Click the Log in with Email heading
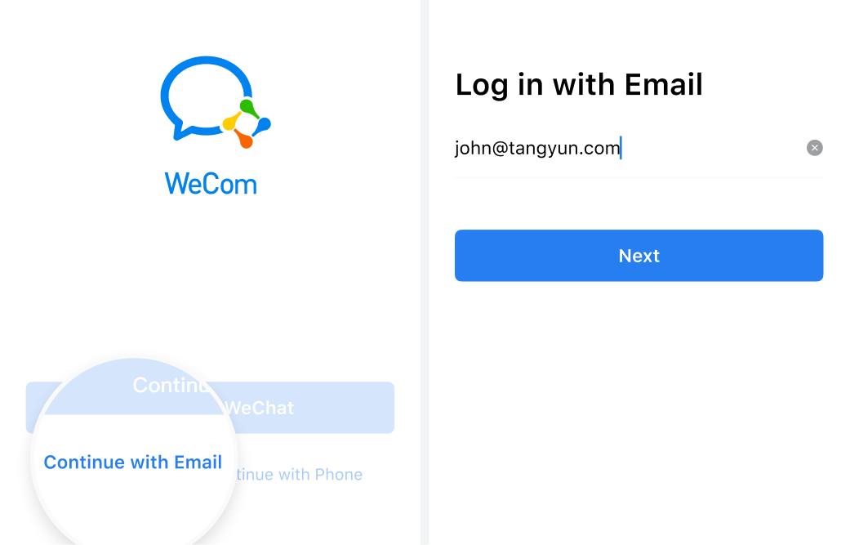 [x=579, y=85]
